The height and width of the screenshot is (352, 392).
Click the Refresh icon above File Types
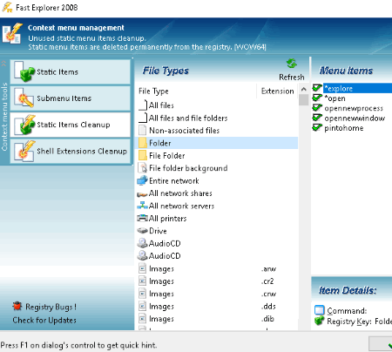(x=292, y=64)
